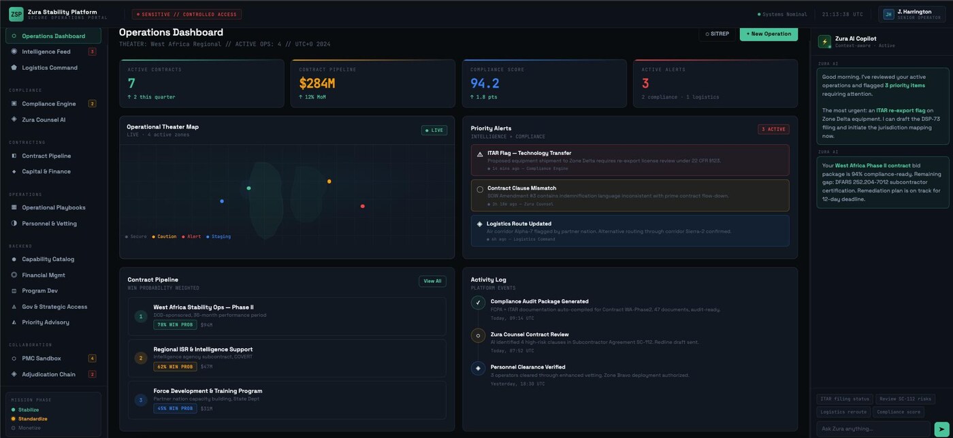Open Force Development & Training Program contract
This screenshot has width=953, height=438.
pos(287,400)
